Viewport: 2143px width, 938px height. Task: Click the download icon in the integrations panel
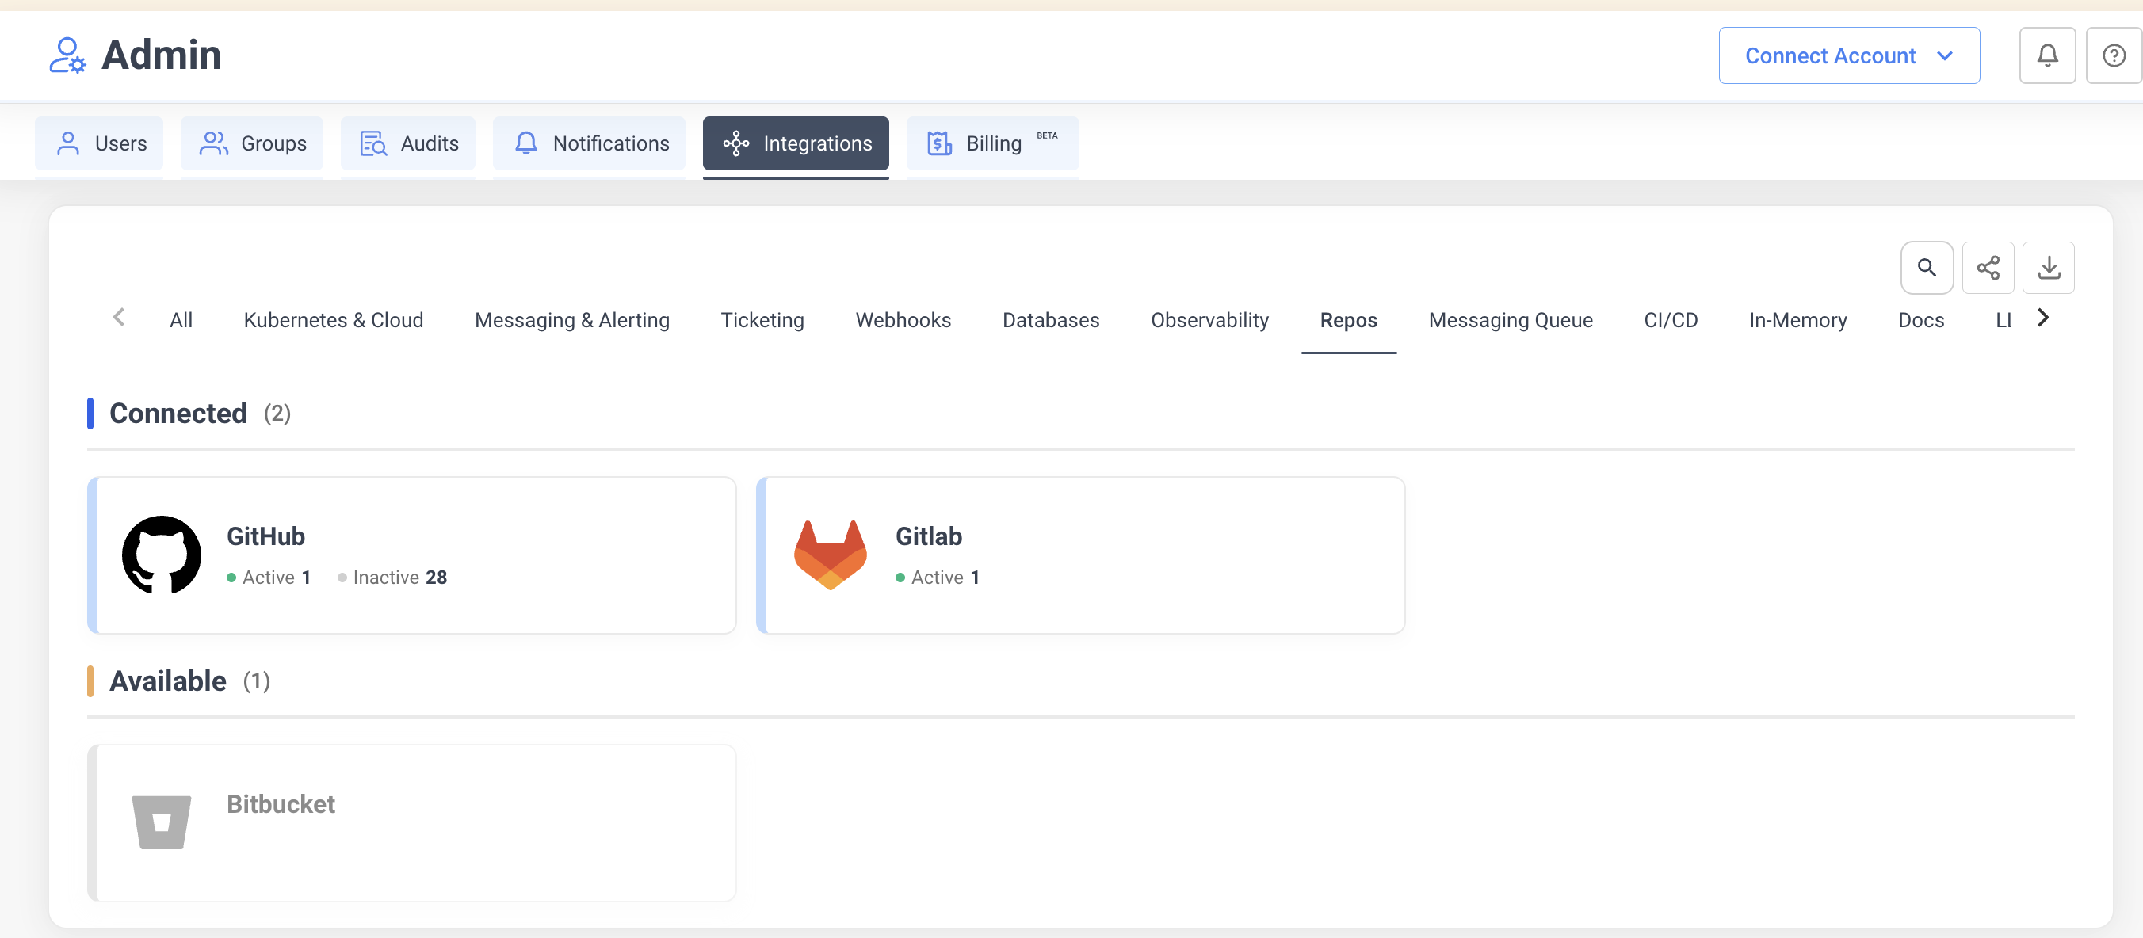(2049, 268)
